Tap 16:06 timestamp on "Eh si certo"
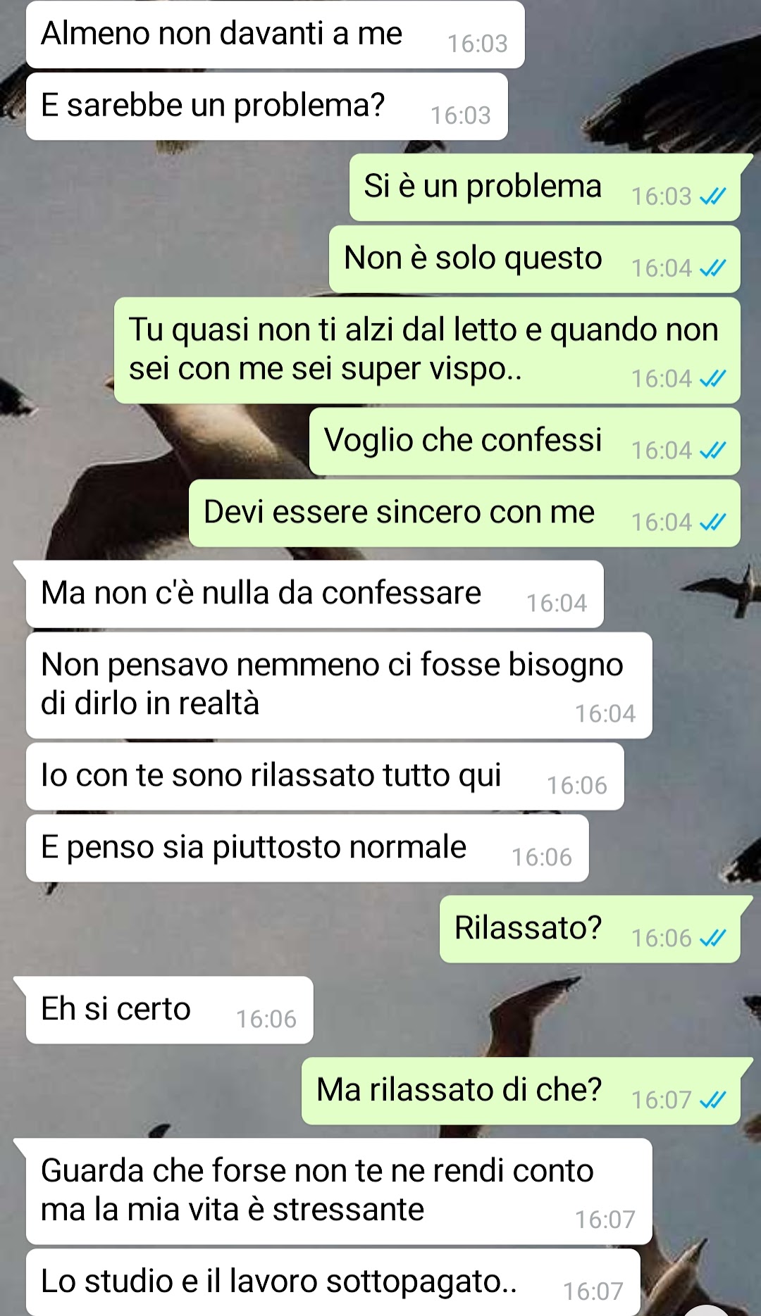The height and width of the screenshot is (1316, 761). click(x=266, y=1020)
